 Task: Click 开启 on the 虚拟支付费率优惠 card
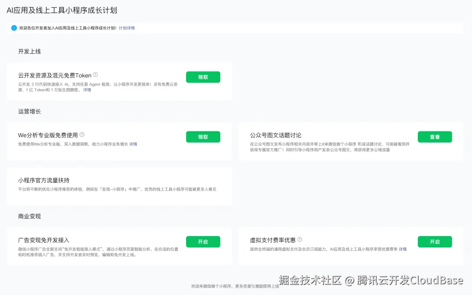pos(435,241)
